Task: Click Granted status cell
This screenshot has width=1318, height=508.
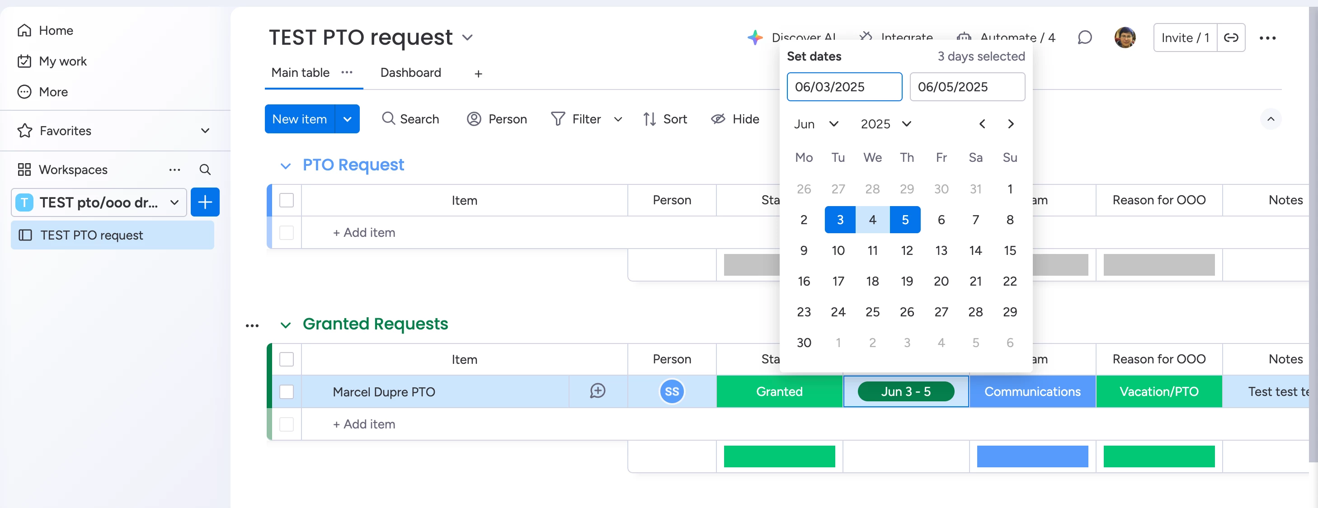Action: [x=779, y=391]
